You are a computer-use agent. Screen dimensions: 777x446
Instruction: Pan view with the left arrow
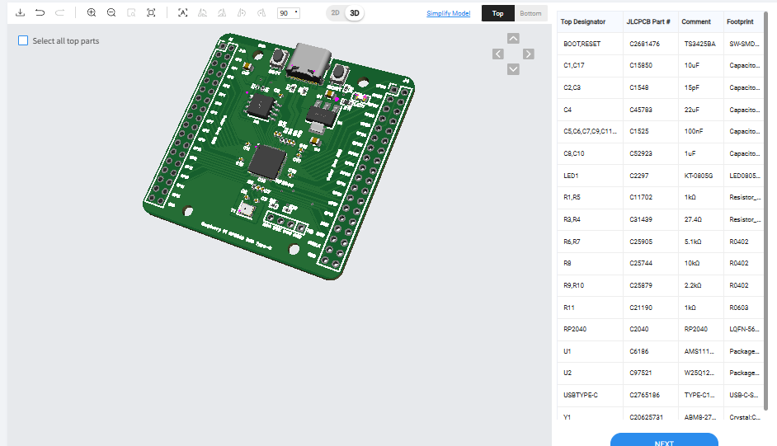[497, 54]
